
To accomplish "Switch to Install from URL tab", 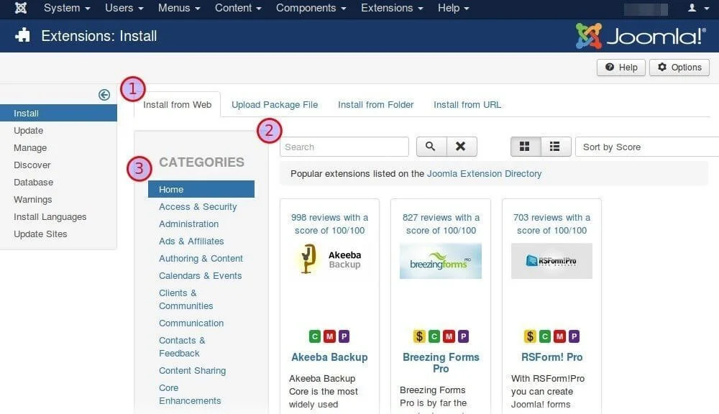I will [x=467, y=104].
